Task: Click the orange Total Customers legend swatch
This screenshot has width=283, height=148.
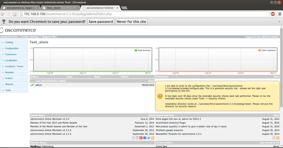Action: pos(260,50)
